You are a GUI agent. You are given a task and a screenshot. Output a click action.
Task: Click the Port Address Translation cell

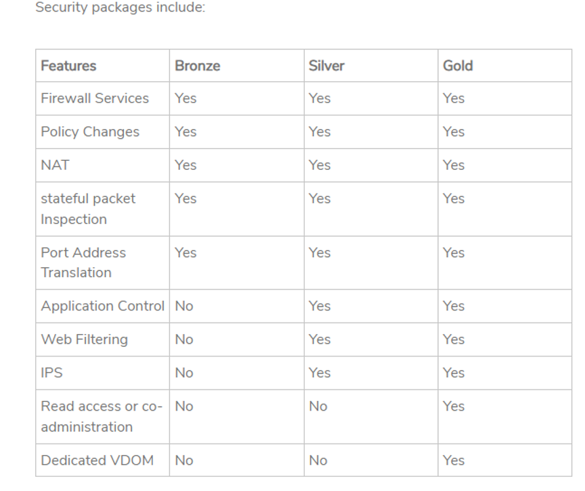click(x=83, y=262)
